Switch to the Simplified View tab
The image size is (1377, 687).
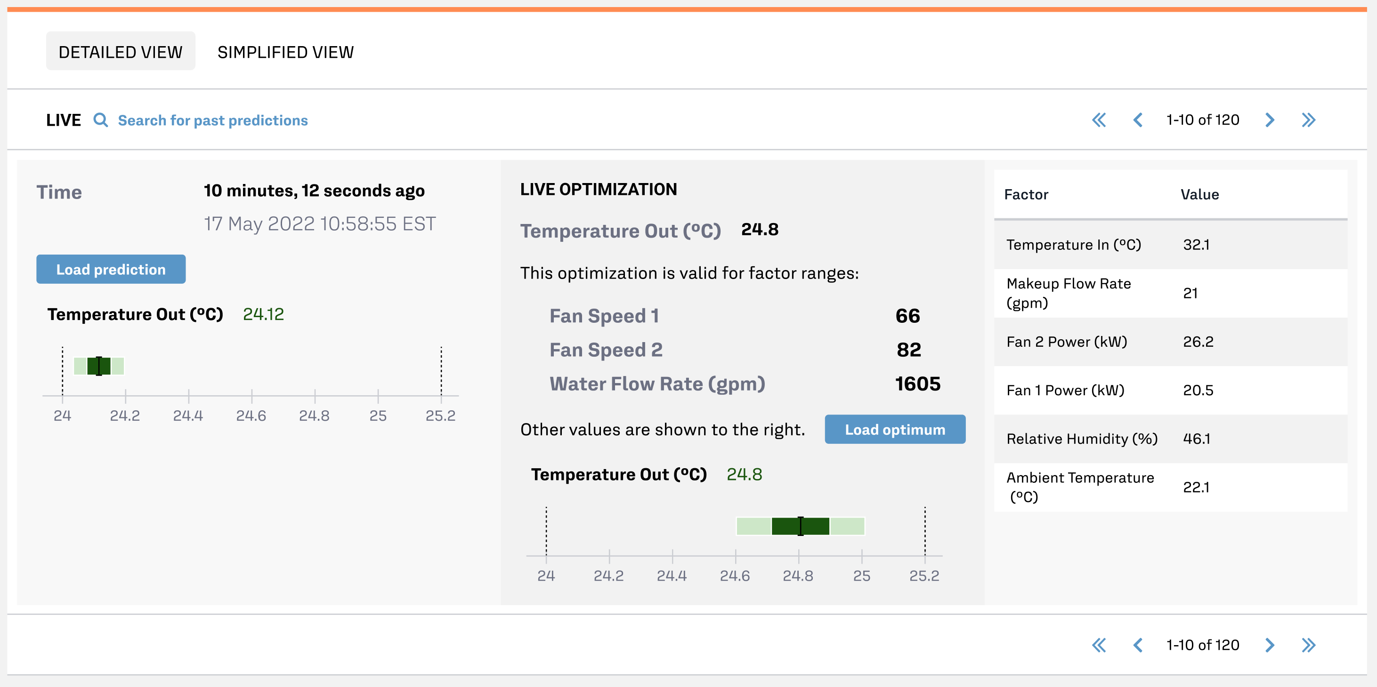(285, 52)
